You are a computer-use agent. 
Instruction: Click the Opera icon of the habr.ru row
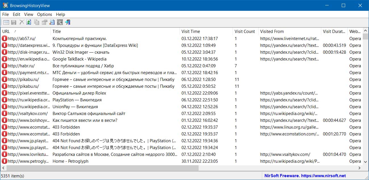pos(5,66)
